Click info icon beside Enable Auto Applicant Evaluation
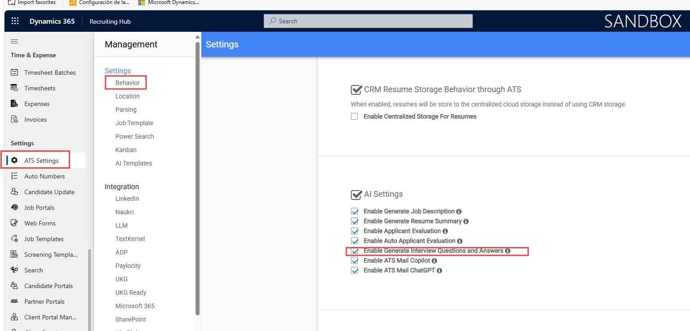Image resolution: width=690 pixels, height=331 pixels. (x=460, y=241)
